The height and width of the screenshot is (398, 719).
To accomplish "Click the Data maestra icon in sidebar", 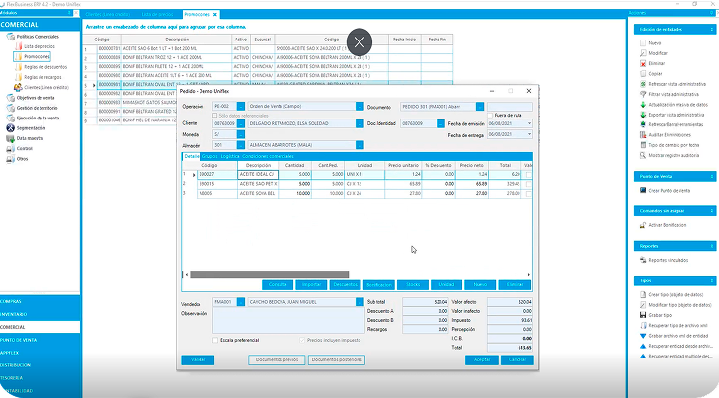I will coord(10,138).
